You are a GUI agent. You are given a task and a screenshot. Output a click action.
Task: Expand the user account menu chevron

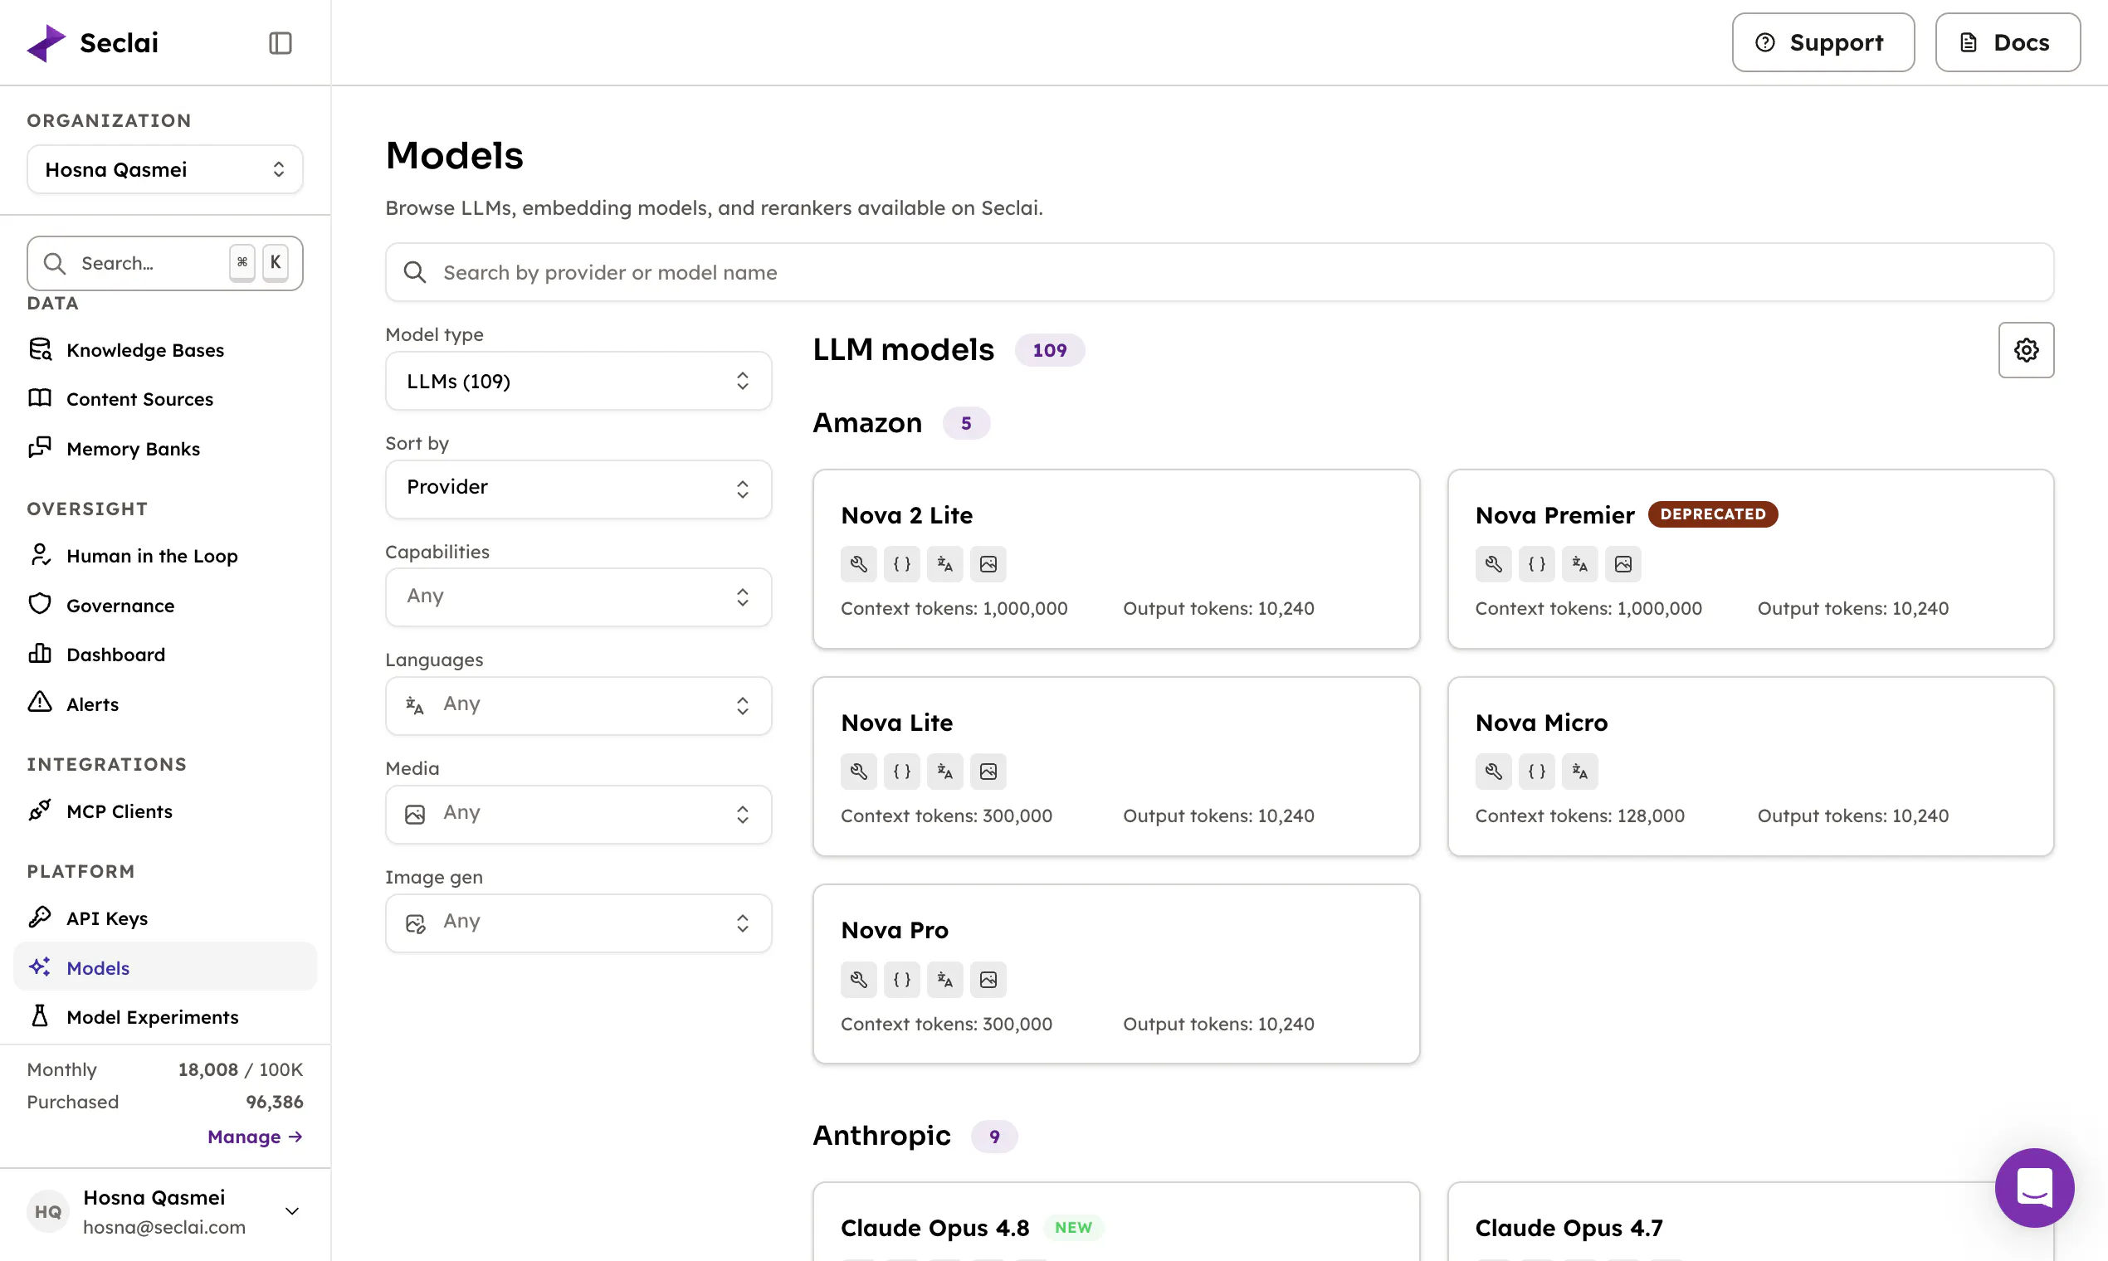(x=292, y=1211)
